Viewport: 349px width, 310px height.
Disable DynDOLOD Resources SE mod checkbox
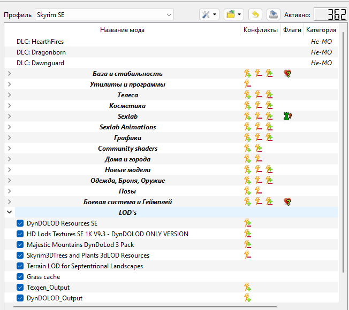[x=20, y=223]
